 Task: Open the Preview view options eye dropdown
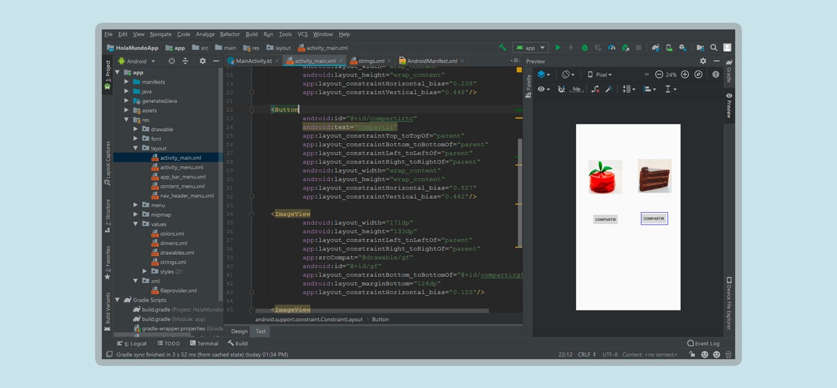(x=544, y=89)
